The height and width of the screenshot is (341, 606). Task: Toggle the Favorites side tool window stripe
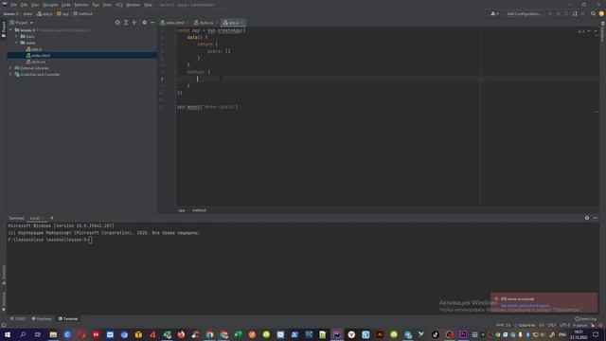4,301
